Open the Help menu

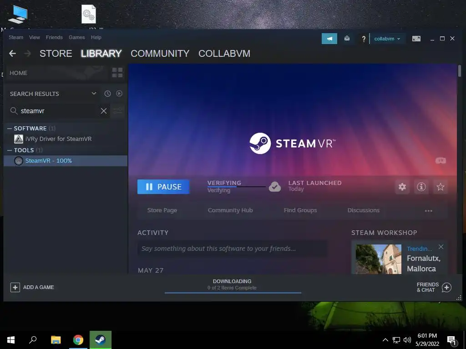pos(96,37)
